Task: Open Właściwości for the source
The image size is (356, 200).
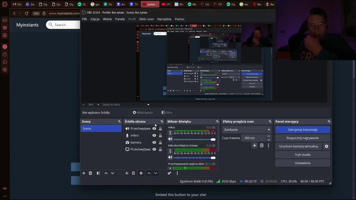Action: click(x=143, y=112)
